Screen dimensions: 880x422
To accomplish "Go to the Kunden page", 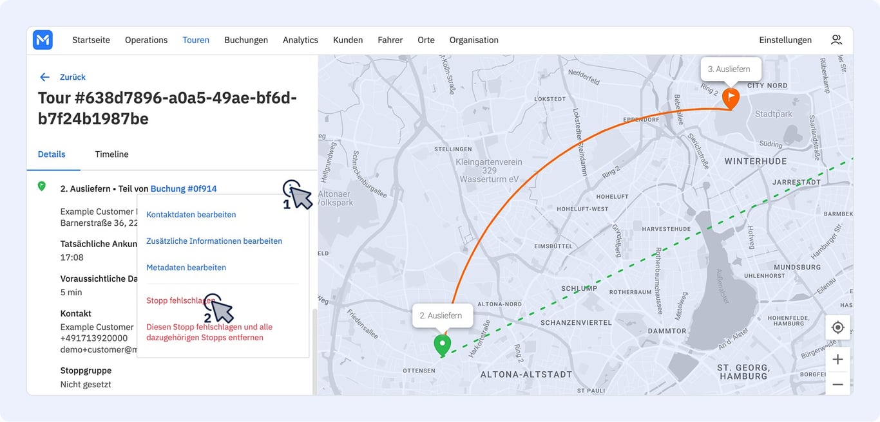I will (x=348, y=40).
